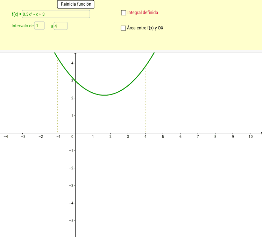Viewport: 263px width, 238px height.
Task: Click the x-axis tick label 7
Action: 198,136
